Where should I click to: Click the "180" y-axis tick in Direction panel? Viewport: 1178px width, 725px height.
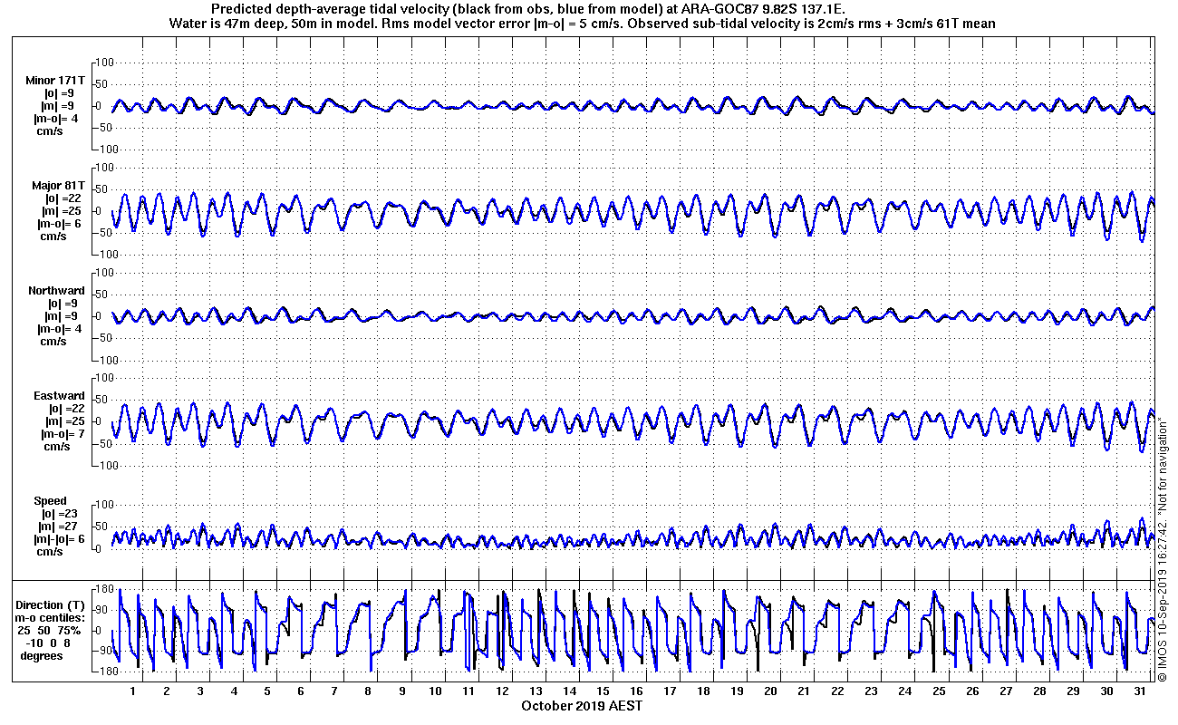click(x=102, y=590)
